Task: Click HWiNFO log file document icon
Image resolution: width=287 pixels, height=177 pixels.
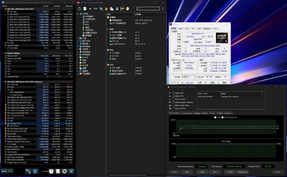Action: point(58,171)
